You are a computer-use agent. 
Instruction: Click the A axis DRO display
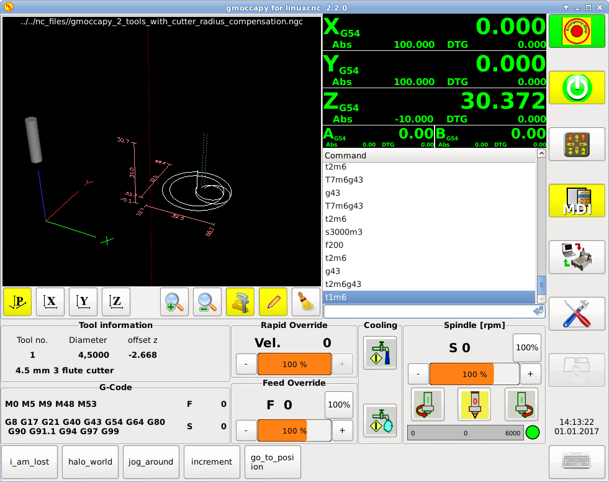click(378, 137)
